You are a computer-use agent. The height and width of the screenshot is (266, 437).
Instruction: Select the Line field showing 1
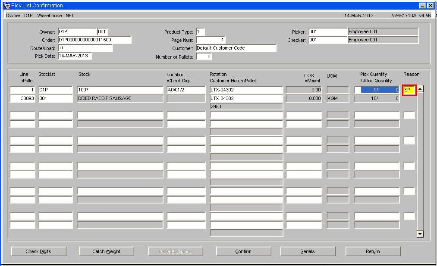[x=22, y=90]
